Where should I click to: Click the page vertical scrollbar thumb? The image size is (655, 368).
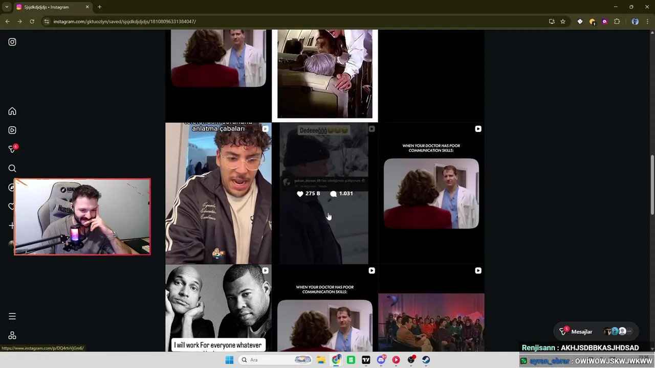652,184
